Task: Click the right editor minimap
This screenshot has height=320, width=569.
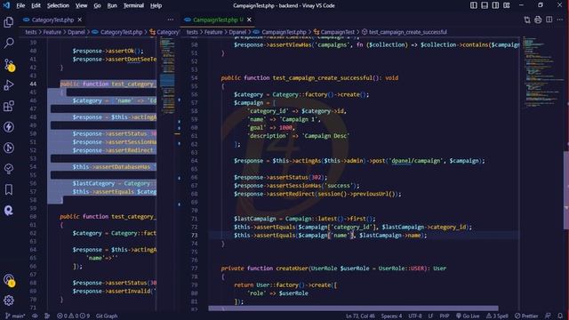Action: pos(542,73)
